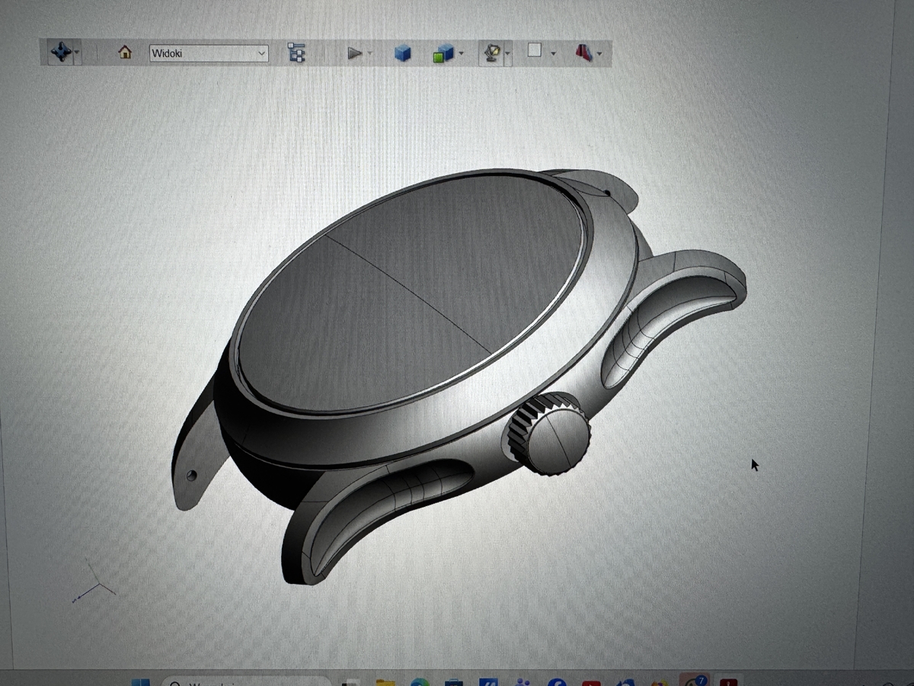Select the blue cube shaded display icon
914x686 pixels.
coord(403,53)
